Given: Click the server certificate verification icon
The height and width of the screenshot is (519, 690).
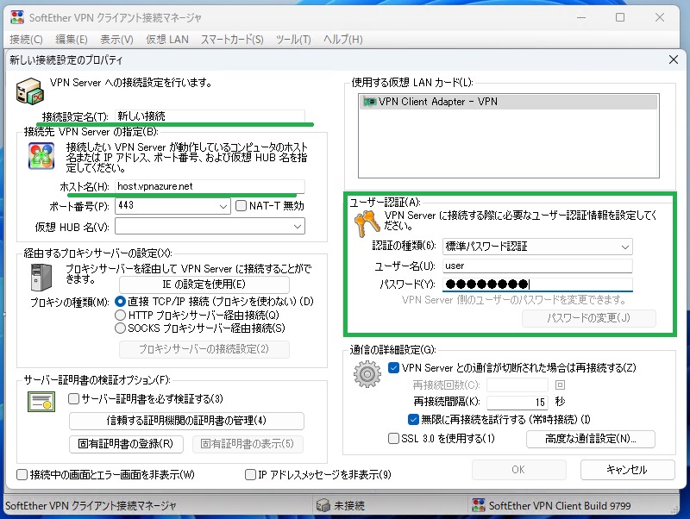Looking at the screenshot, I should [41, 402].
